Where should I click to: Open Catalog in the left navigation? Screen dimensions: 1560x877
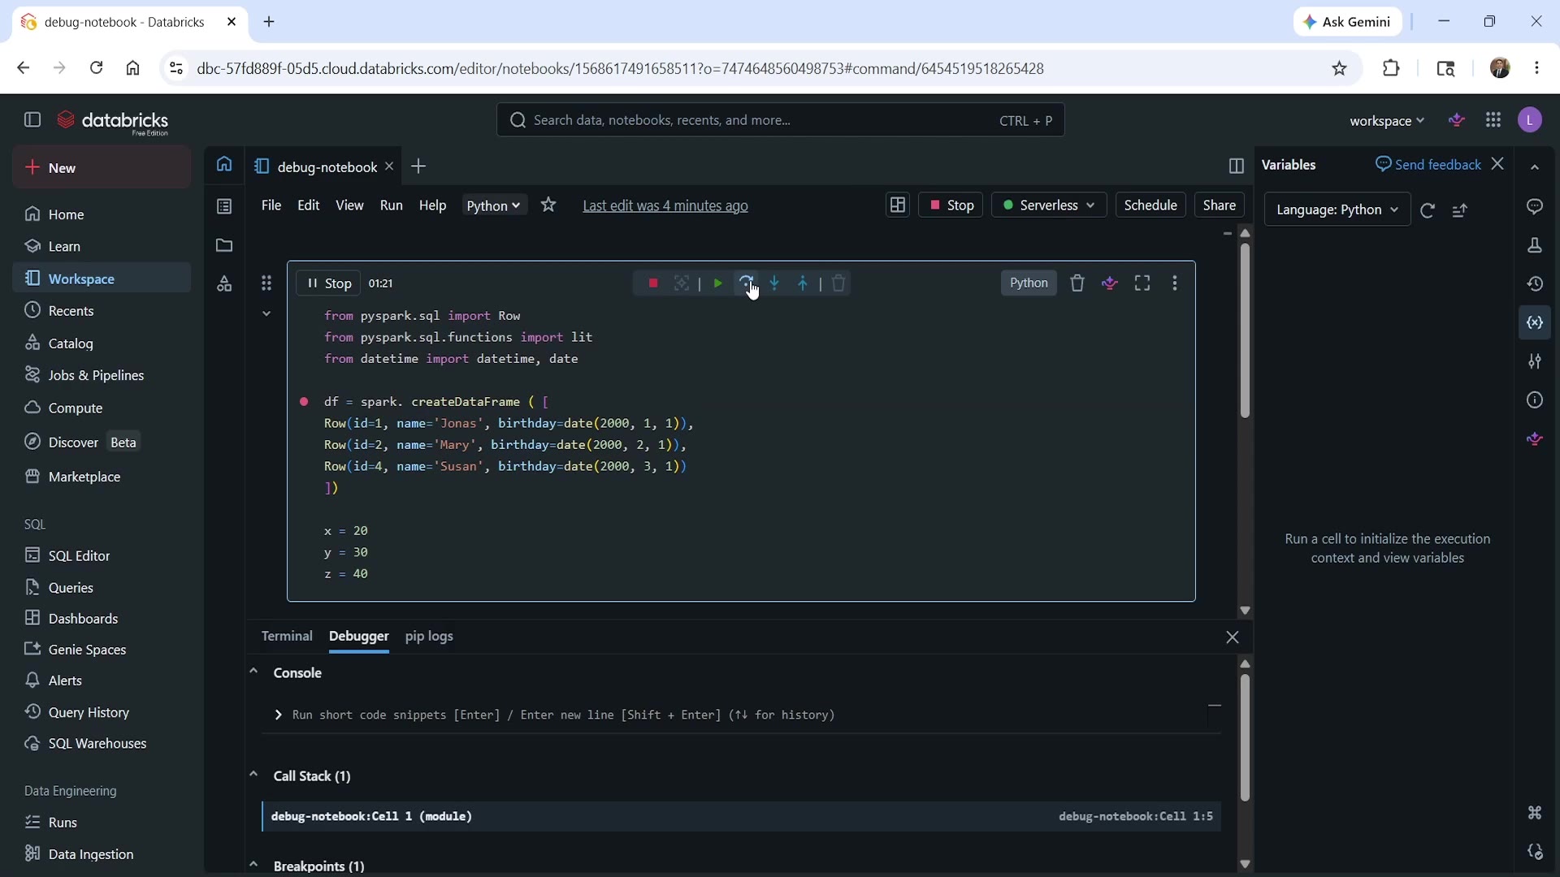102,343
